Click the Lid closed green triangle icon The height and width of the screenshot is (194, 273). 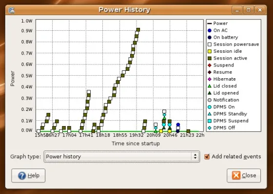coord(210,86)
